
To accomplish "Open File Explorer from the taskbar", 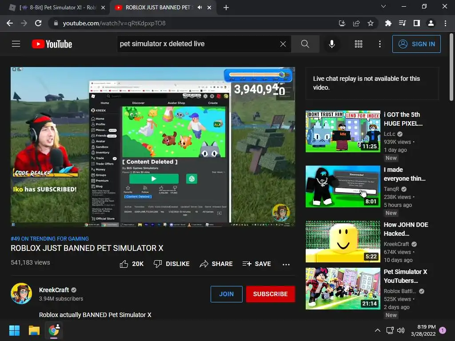I will coord(34,330).
